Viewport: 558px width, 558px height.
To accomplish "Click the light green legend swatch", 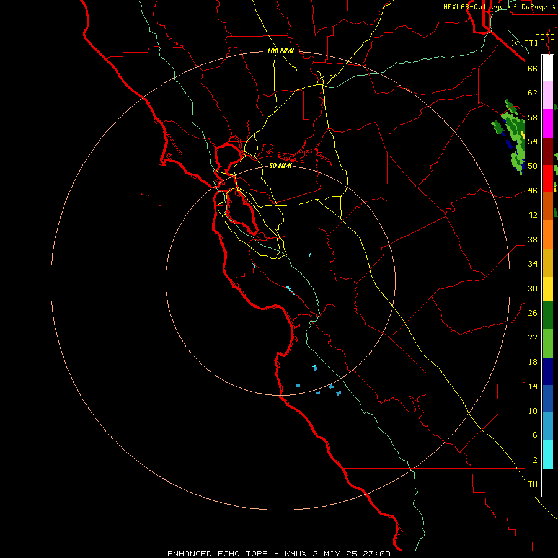I will tap(547, 343).
